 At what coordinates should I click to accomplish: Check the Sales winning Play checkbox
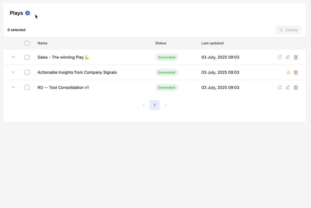coord(27,57)
